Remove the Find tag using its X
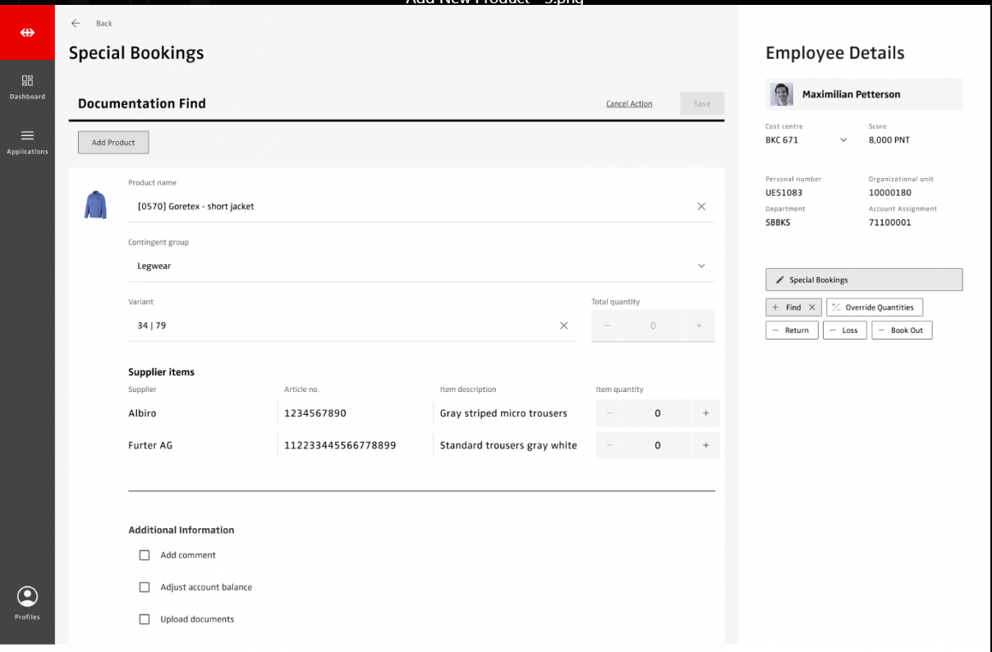 tap(812, 308)
